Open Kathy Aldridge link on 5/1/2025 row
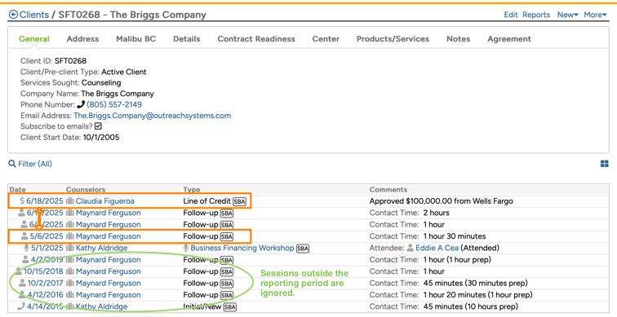The width and height of the screenshot is (617, 317). point(101,249)
